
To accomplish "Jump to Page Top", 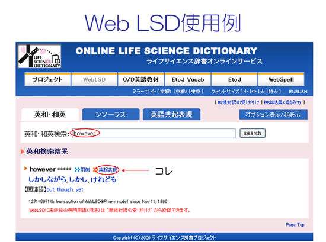I will pos(295,225).
